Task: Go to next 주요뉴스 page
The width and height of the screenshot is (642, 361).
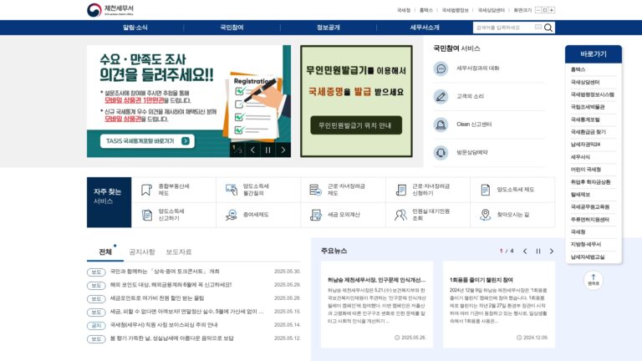Action: click(552, 251)
